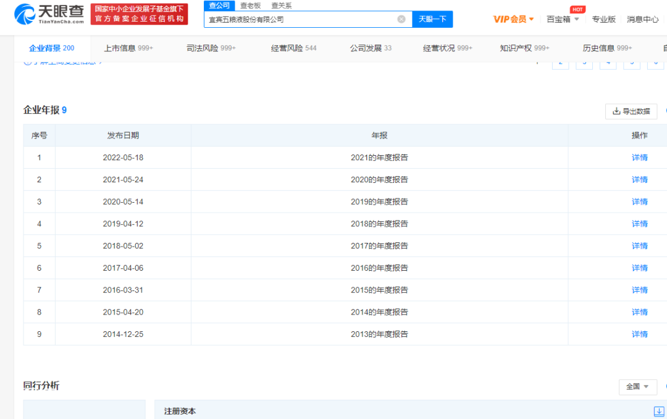Select the 上市信息 999+ tab
Screen dimensions: 667x419
tap(128, 48)
